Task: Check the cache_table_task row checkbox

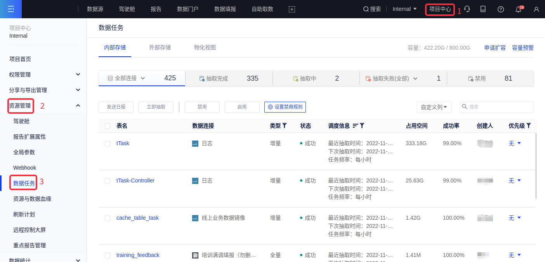Action: (108, 218)
